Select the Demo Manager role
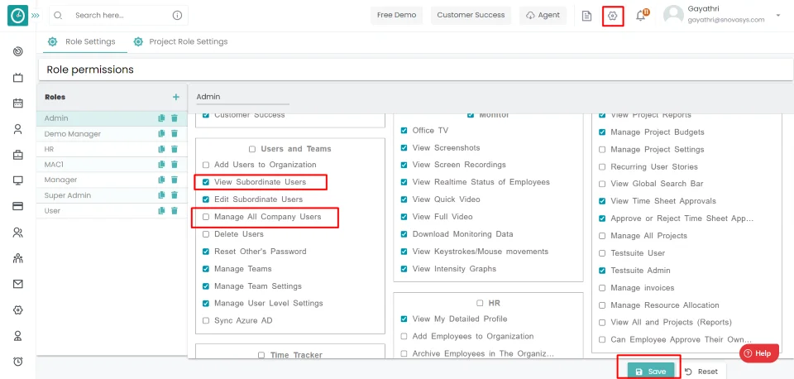Screen dimensions: 794x379 tap(112, 134)
